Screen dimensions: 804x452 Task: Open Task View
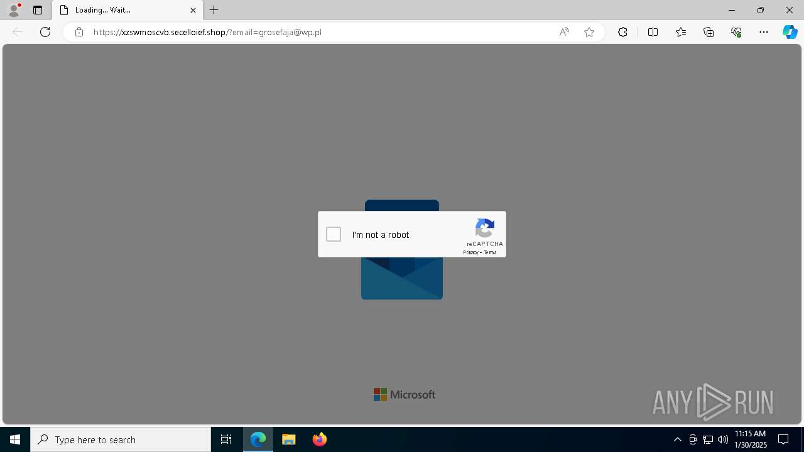[x=226, y=439]
